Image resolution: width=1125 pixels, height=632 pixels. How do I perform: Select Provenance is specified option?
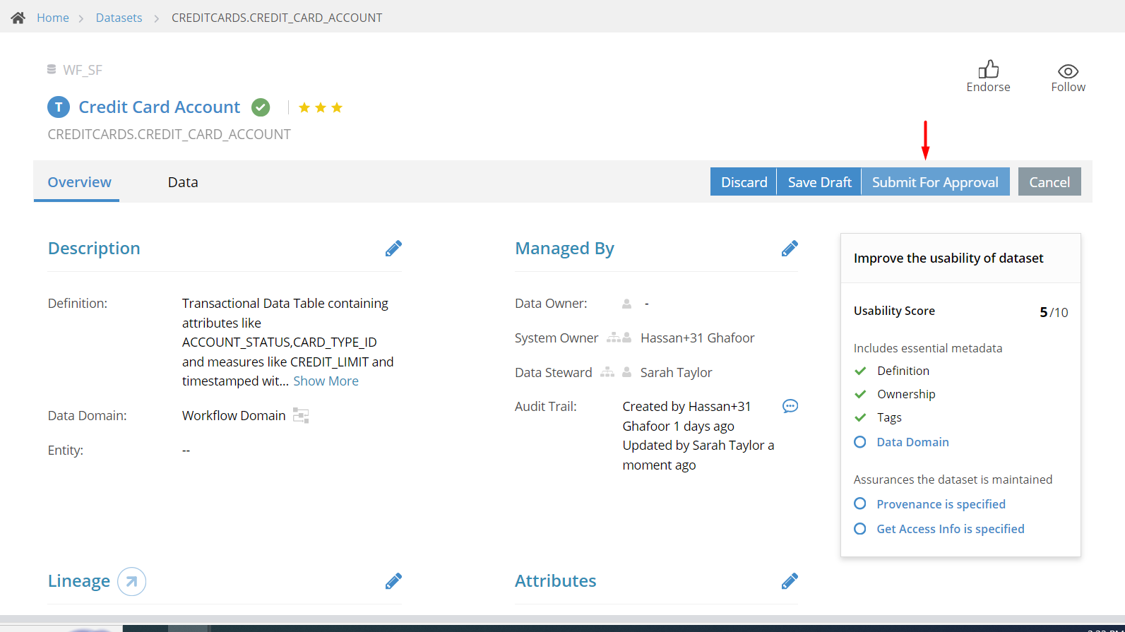941,504
